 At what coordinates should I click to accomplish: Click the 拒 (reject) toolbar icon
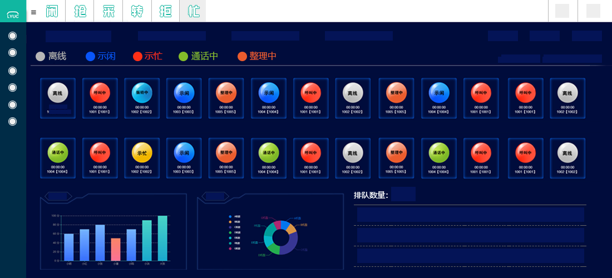pyautogui.click(x=165, y=11)
